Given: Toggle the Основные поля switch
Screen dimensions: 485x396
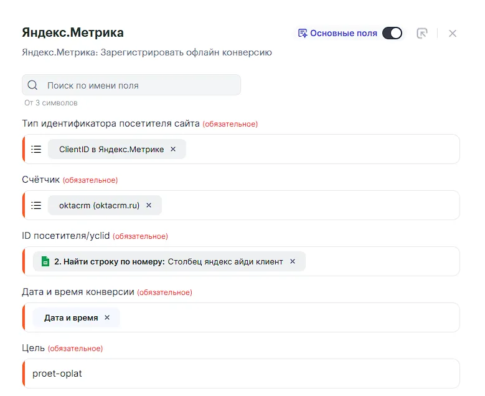Looking at the screenshot, I should (392, 33).
